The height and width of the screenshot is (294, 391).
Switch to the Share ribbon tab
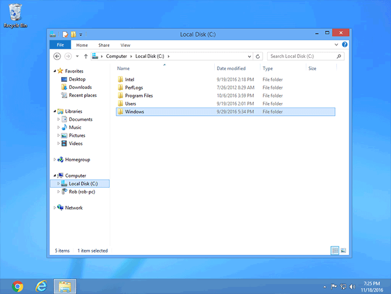click(x=104, y=45)
